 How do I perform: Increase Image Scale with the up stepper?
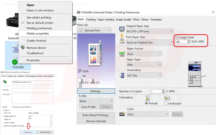coord(189,40)
